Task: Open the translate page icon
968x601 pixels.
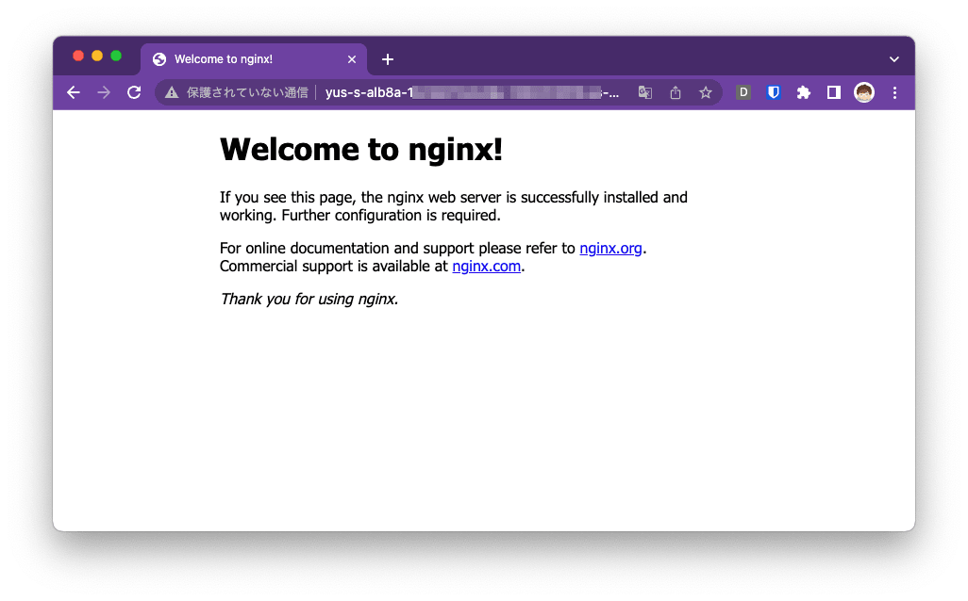Action: click(645, 92)
